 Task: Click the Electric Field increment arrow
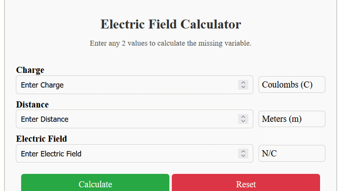[244, 152]
